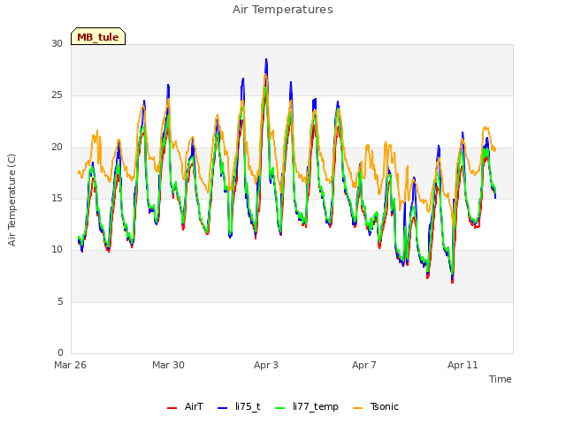Click the 20 y-axis tick label
Image resolution: width=566 pixels, height=424 pixels.
pyautogui.click(x=57, y=147)
